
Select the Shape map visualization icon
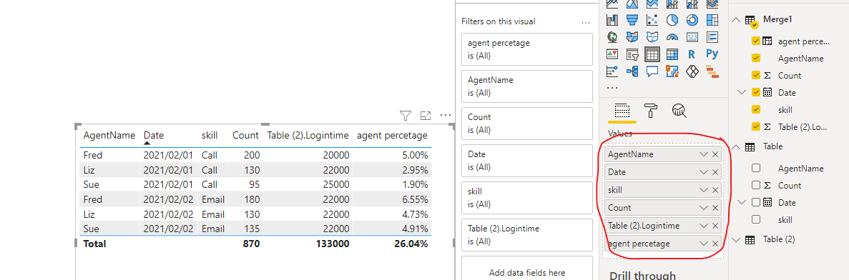pyautogui.click(x=652, y=36)
